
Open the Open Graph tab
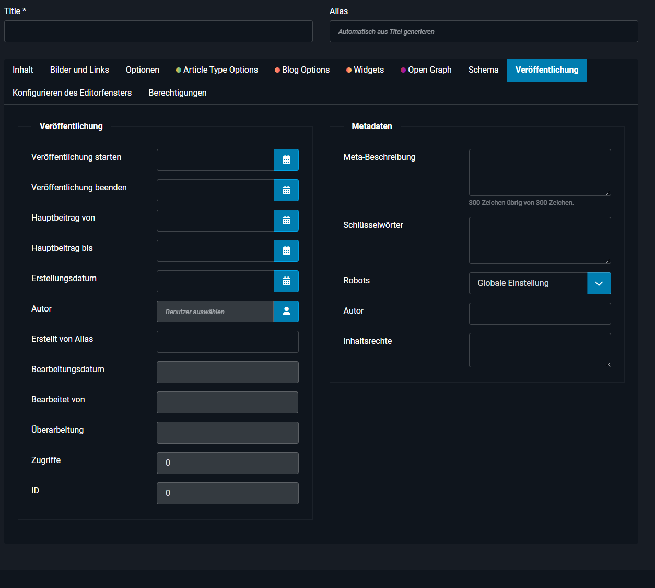(x=426, y=70)
